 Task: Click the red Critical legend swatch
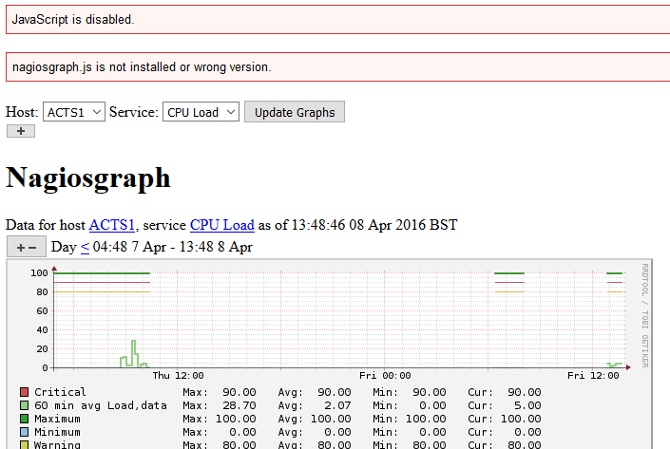tap(25, 392)
